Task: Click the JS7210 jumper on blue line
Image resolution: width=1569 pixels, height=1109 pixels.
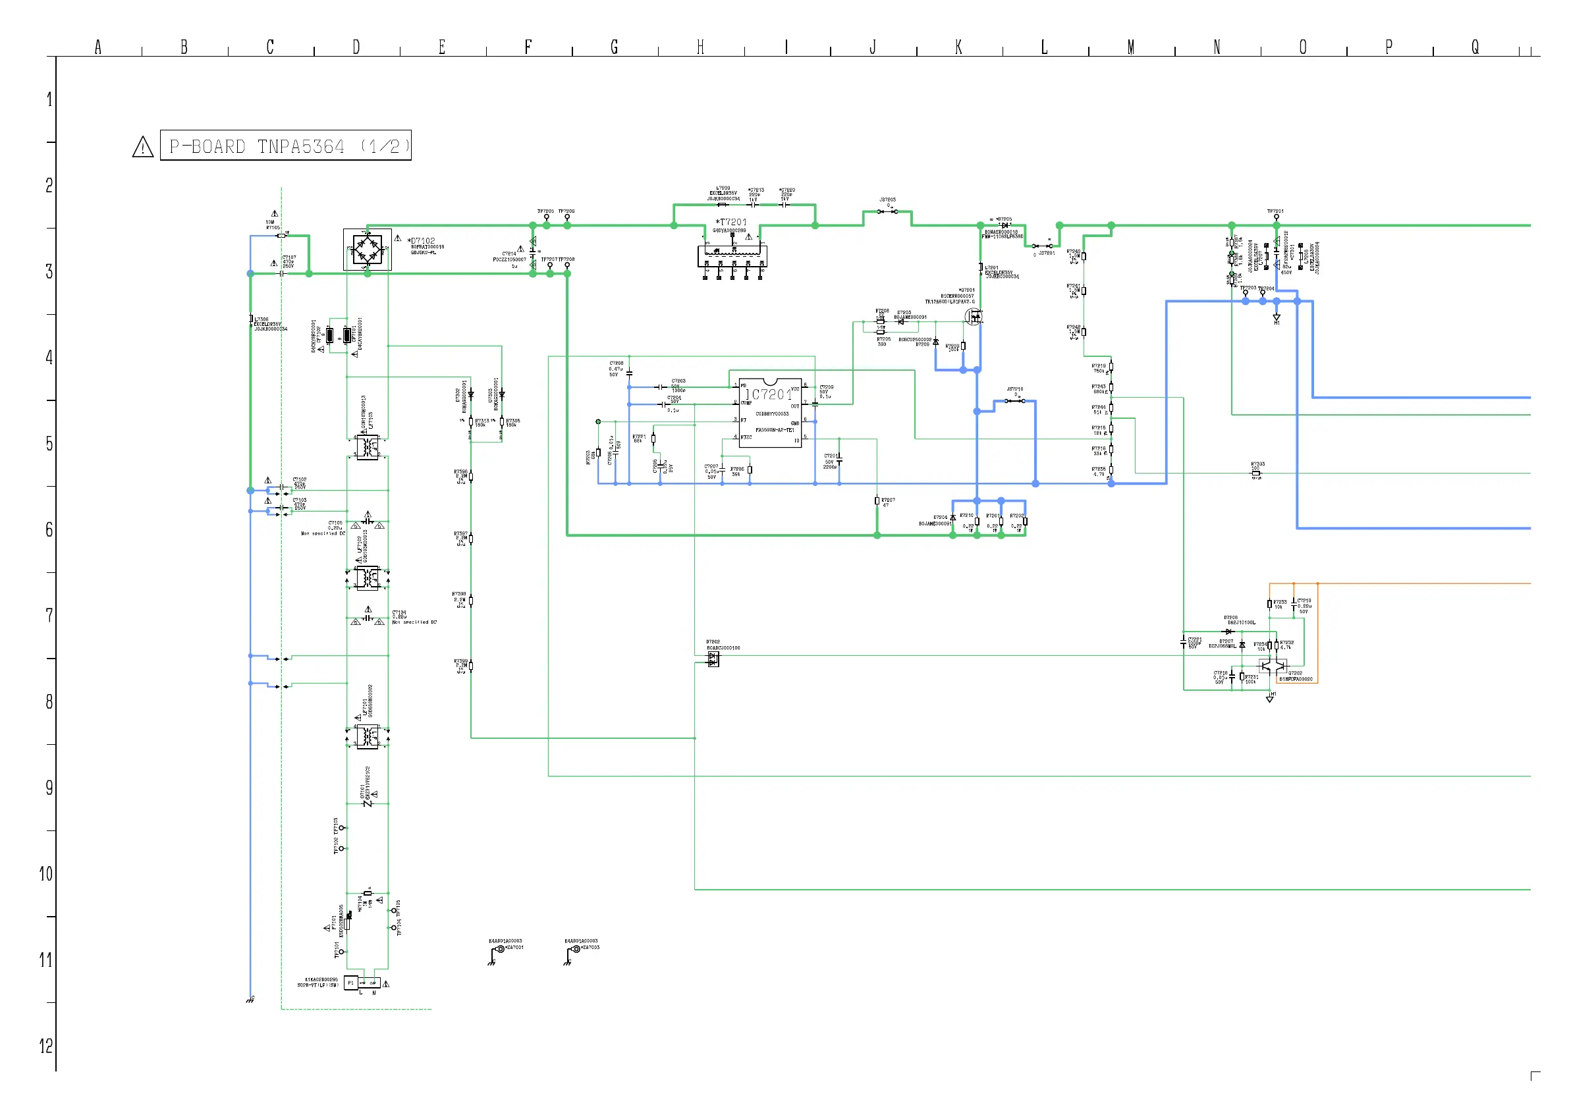Action: click(1015, 401)
